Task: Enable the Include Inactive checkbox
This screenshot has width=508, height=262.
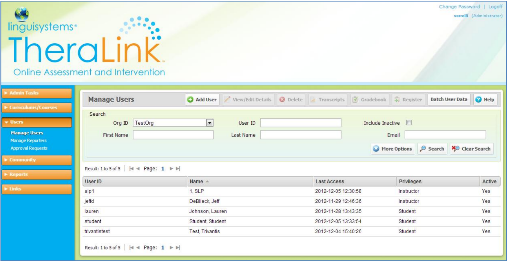Action: coord(409,123)
